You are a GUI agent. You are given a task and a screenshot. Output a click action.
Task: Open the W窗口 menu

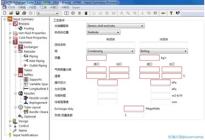[x=54, y=7]
